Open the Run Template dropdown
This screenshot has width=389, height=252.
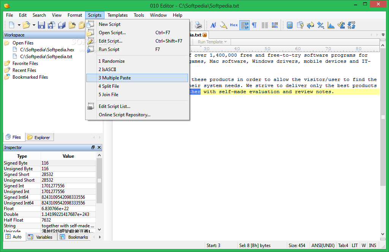pyautogui.click(x=212, y=42)
